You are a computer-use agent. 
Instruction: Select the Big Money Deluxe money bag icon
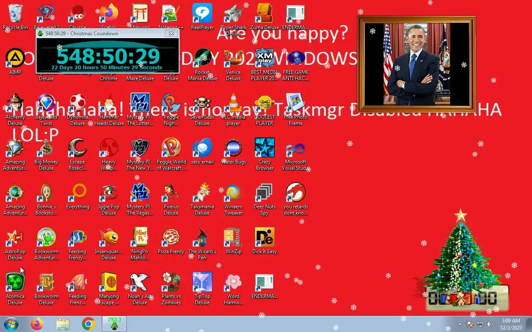click(46, 154)
